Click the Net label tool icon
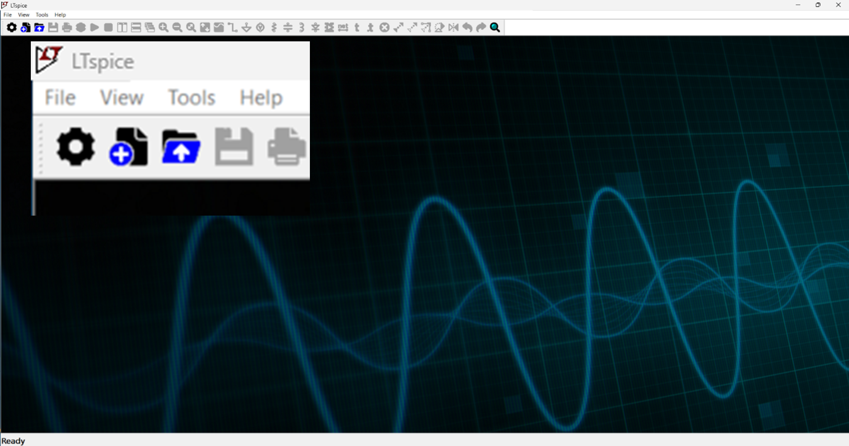This screenshot has width=849, height=446. coord(343,27)
